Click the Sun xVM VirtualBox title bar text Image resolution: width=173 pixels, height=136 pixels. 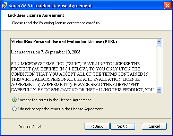coord(50,6)
